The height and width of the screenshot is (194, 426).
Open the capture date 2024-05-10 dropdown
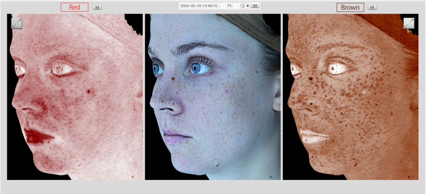(x=202, y=6)
